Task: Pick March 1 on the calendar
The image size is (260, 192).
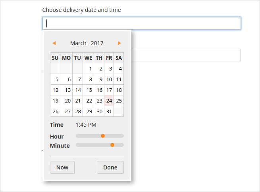Action: (x=89, y=68)
